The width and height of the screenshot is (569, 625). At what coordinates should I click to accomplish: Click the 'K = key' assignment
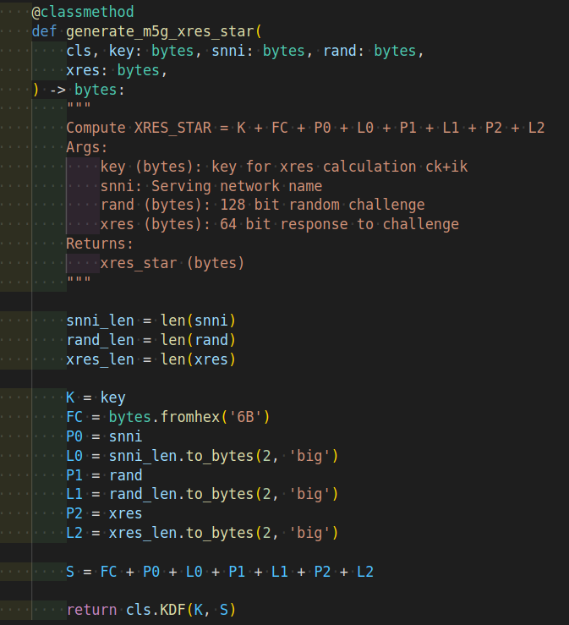[x=96, y=397]
